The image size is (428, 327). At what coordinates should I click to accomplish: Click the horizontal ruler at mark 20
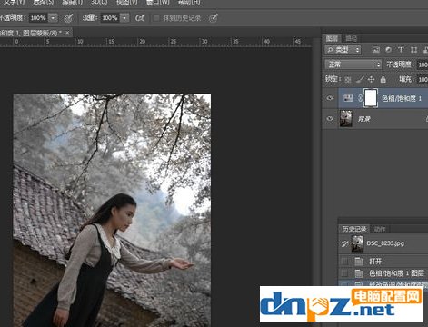[x=142, y=42]
